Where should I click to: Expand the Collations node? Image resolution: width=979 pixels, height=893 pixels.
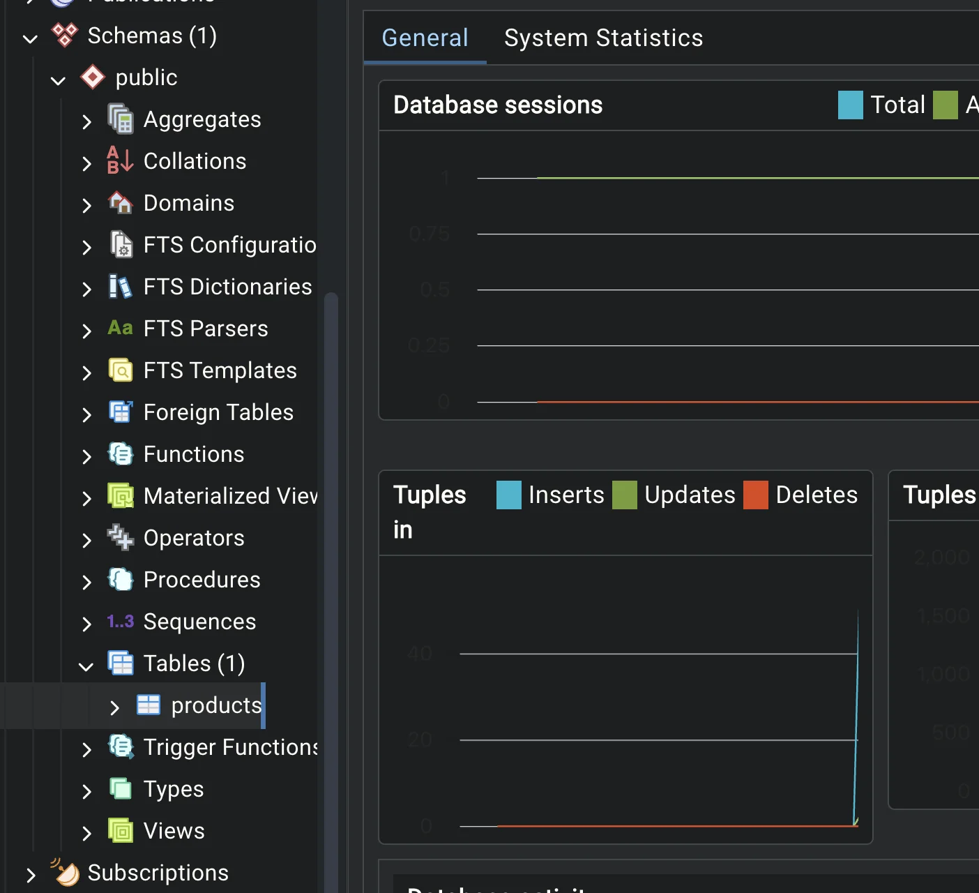[86, 163]
